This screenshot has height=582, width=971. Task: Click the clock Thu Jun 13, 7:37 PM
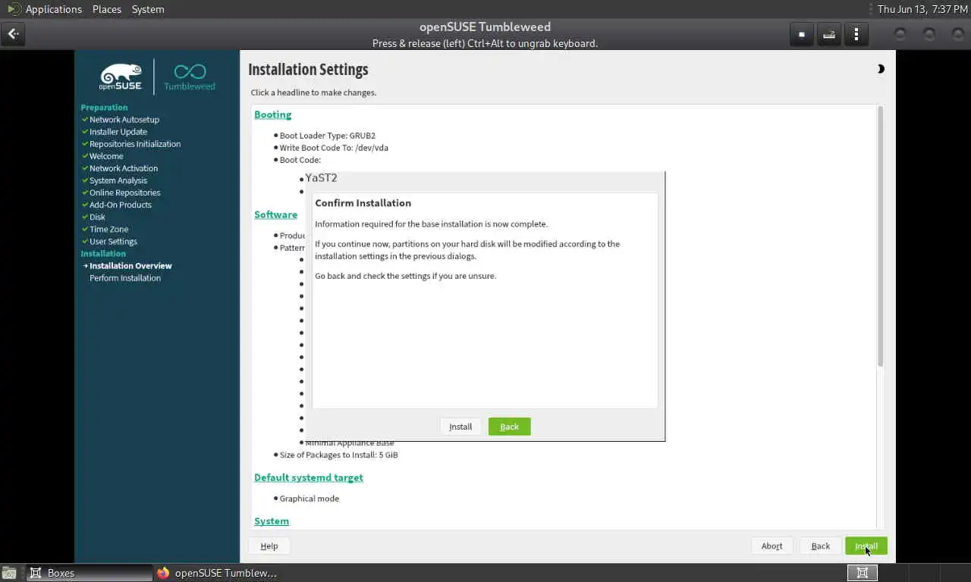[x=921, y=9]
